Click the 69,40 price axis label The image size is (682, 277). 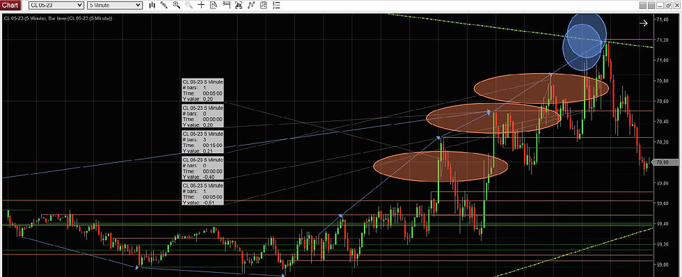click(663, 223)
